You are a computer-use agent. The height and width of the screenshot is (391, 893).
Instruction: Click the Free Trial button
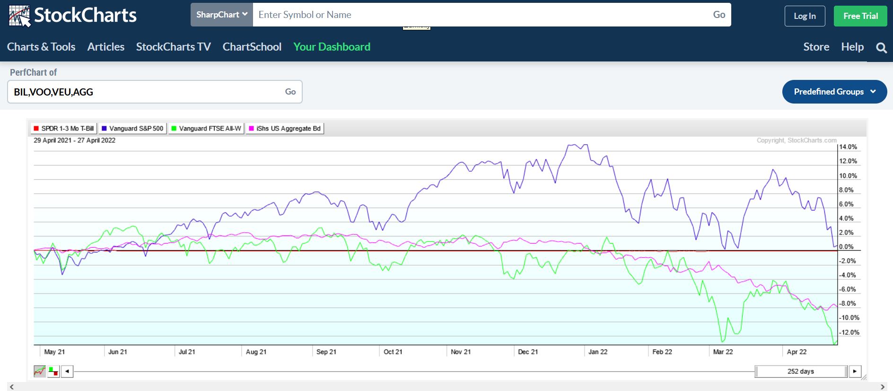(860, 16)
